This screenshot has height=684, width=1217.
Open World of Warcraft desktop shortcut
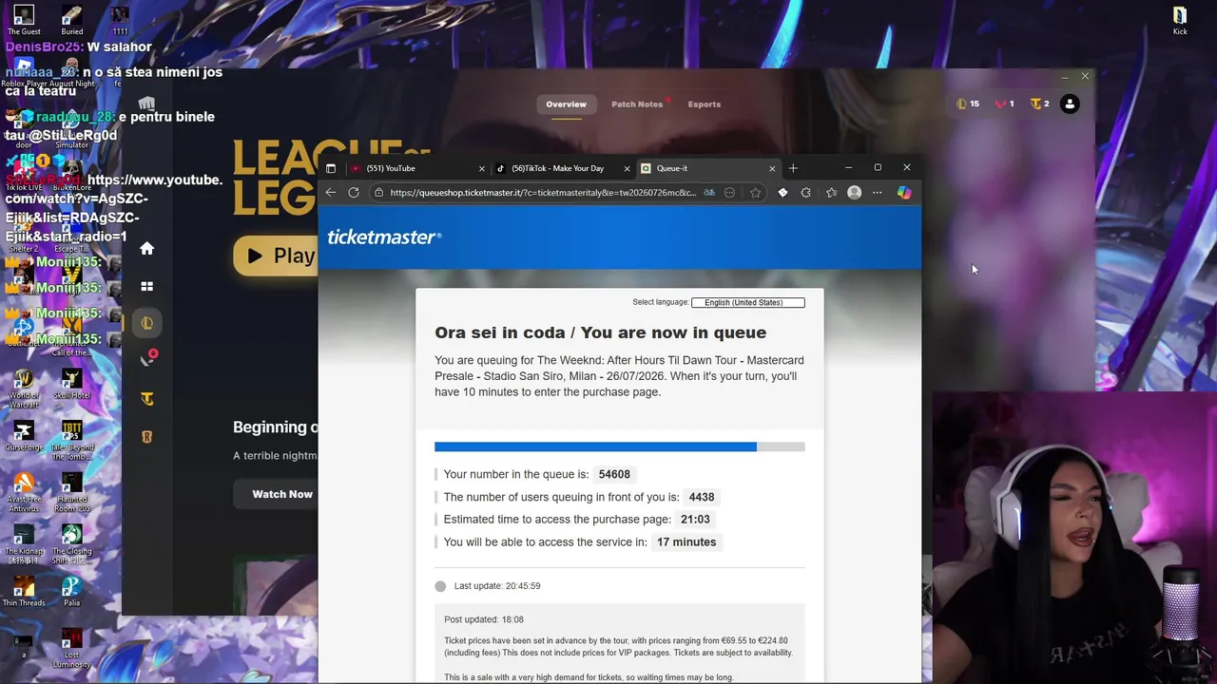coord(24,389)
